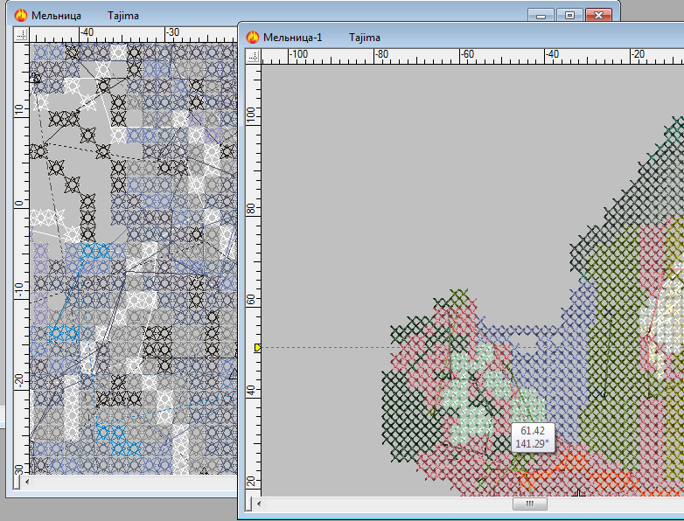Minimize the Мельница window
This screenshot has height=521, width=684.
(x=542, y=15)
